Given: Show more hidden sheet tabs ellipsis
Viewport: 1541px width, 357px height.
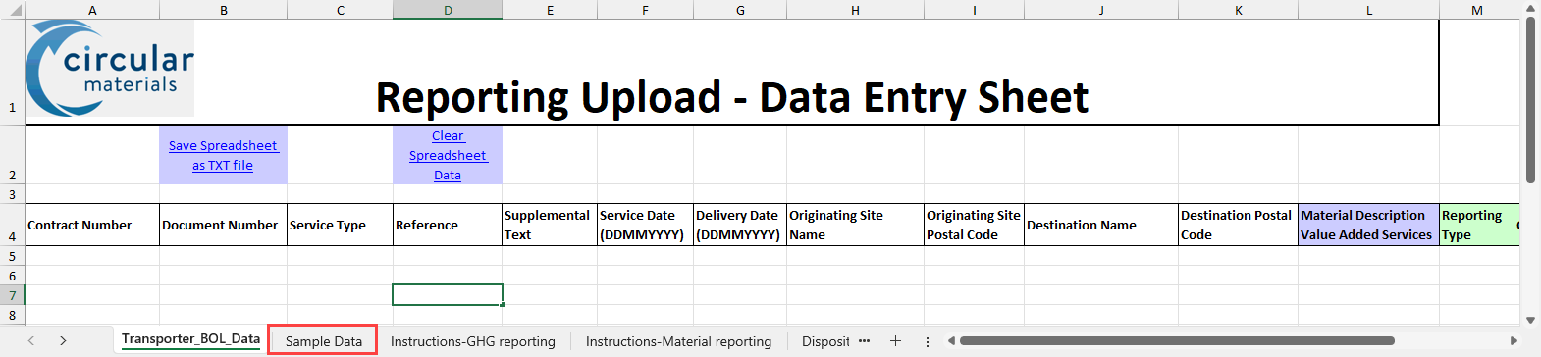Looking at the screenshot, I should click(x=864, y=341).
